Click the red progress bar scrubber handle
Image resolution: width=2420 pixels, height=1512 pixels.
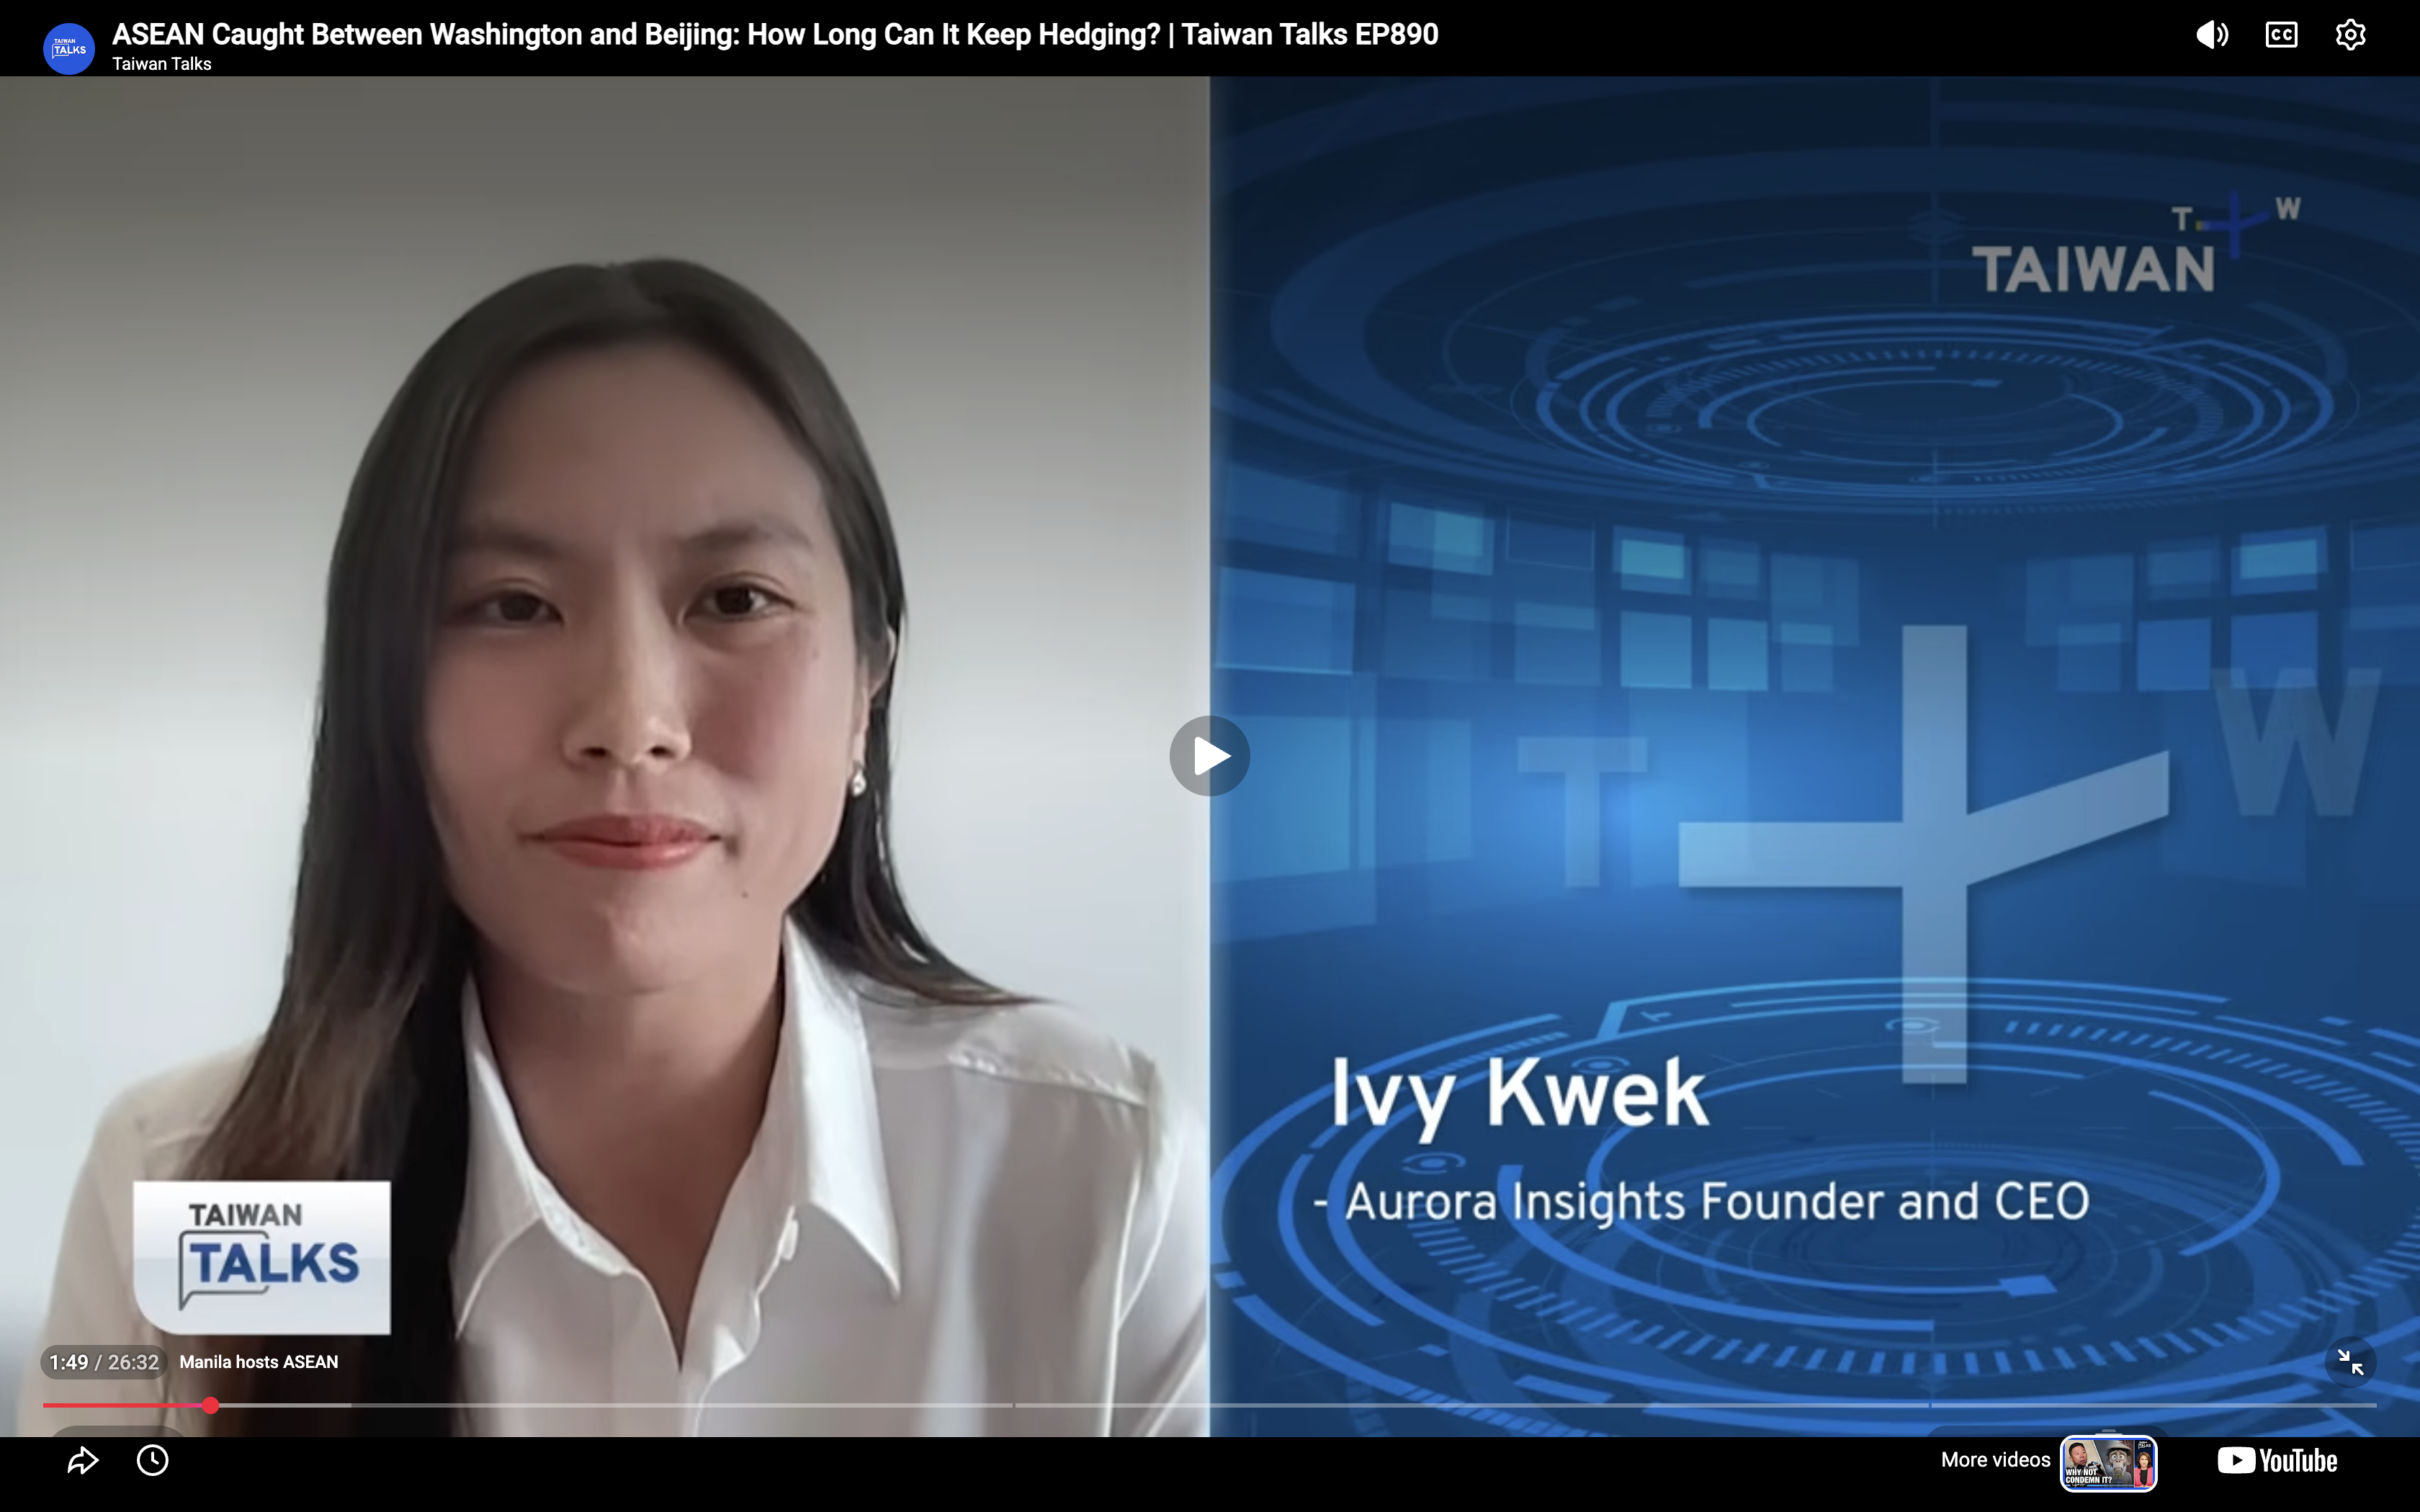coord(210,1405)
